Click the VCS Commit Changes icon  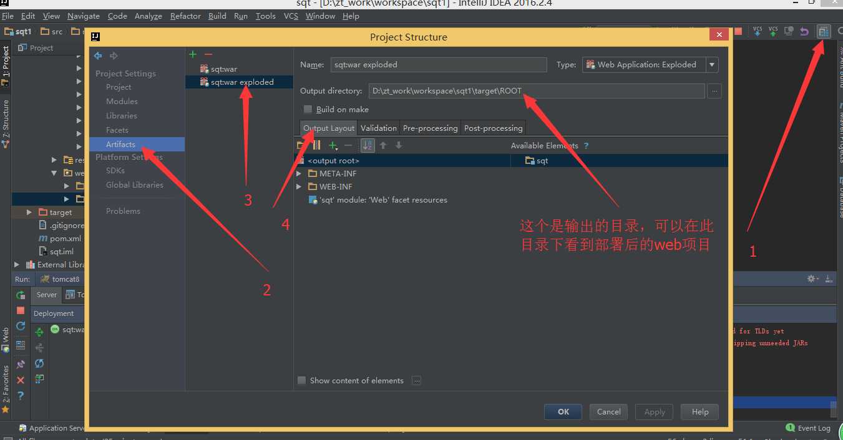coord(773,31)
